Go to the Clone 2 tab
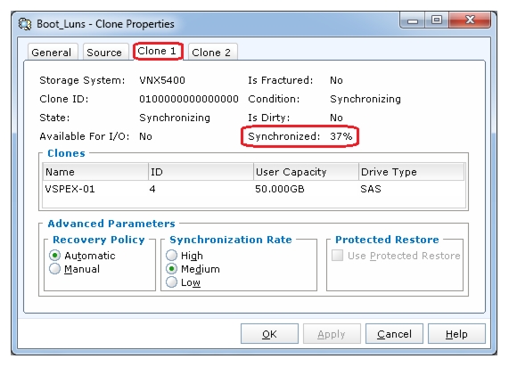Screen dimensions: 509x367 pos(212,53)
